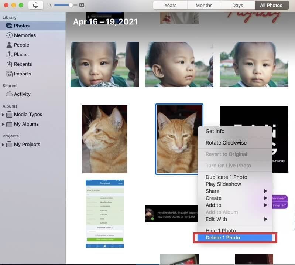
Task: Open the Memories icon in sidebar
Action: click(x=9, y=35)
